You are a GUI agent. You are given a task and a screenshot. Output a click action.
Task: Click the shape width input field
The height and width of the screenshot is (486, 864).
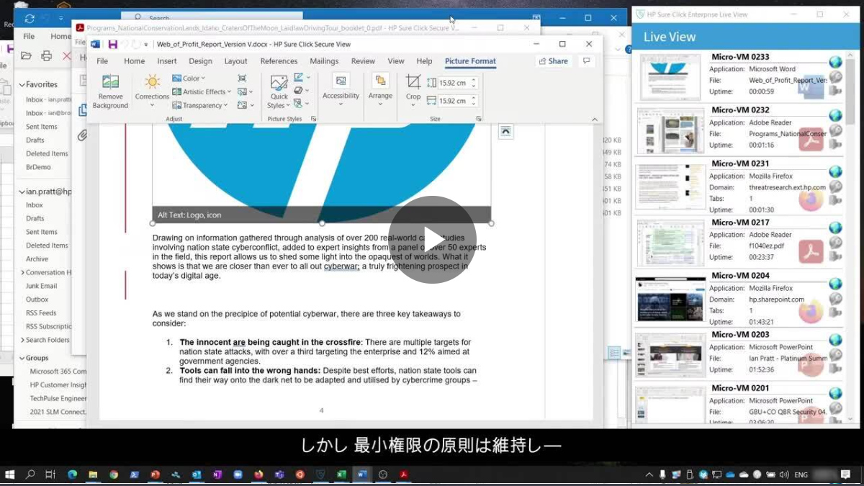(x=453, y=101)
